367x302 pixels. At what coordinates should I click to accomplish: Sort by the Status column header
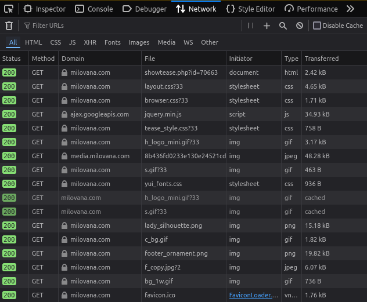pos(14,59)
